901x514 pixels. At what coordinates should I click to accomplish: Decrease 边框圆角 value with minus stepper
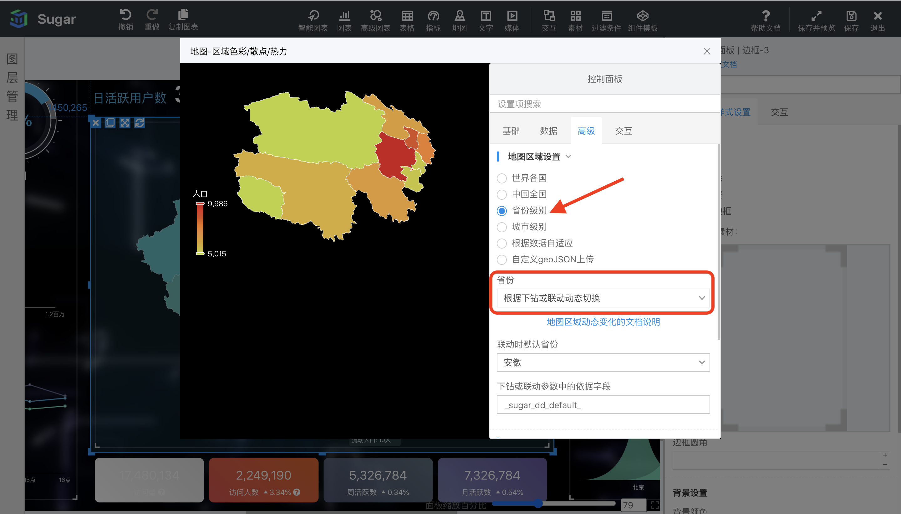point(885,465)
